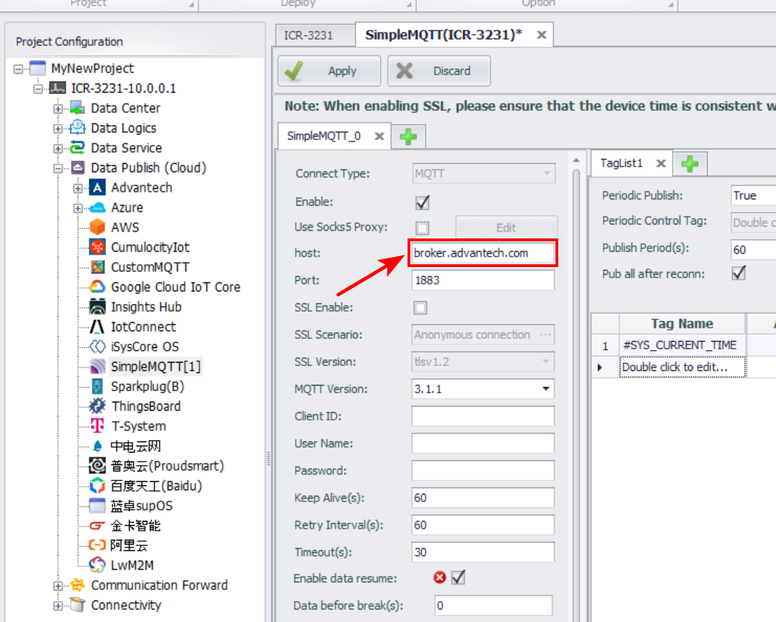The height and width of the screenshot is (622, 776).
Task: Click the Socks5 Proxy Edit button
Action: coord(506,227)
